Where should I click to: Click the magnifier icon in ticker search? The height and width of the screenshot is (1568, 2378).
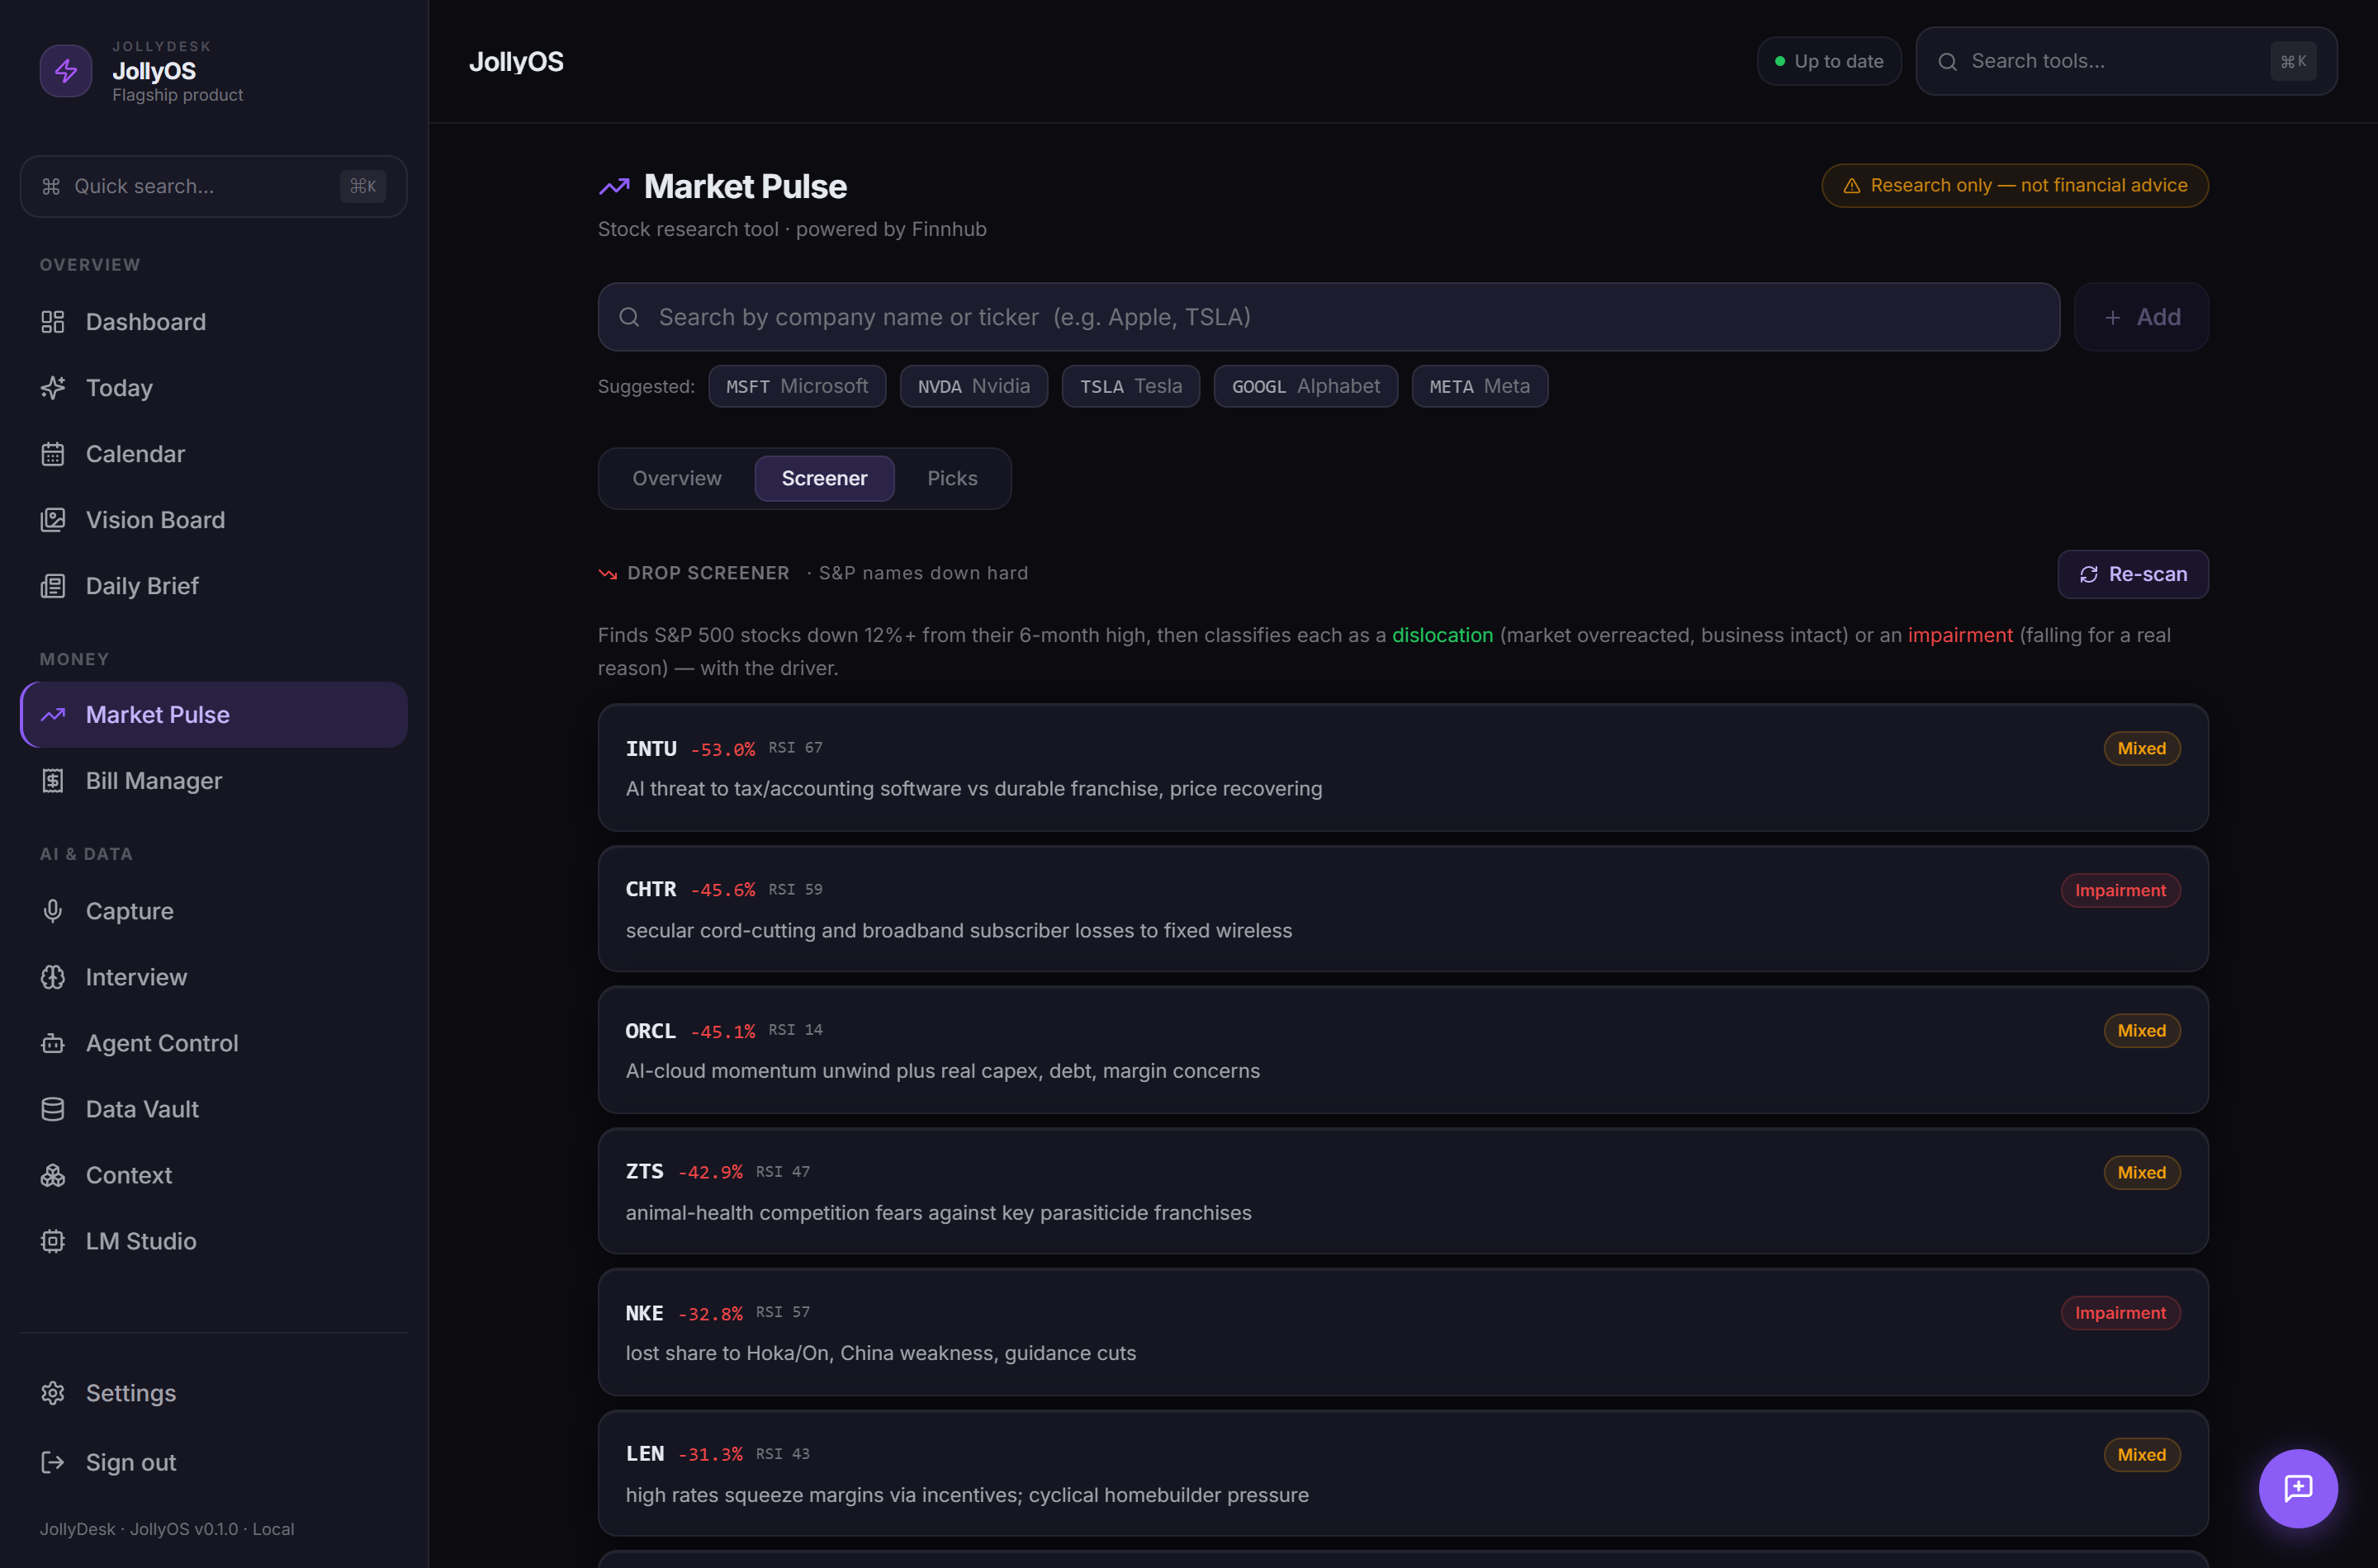click(629, 317)
